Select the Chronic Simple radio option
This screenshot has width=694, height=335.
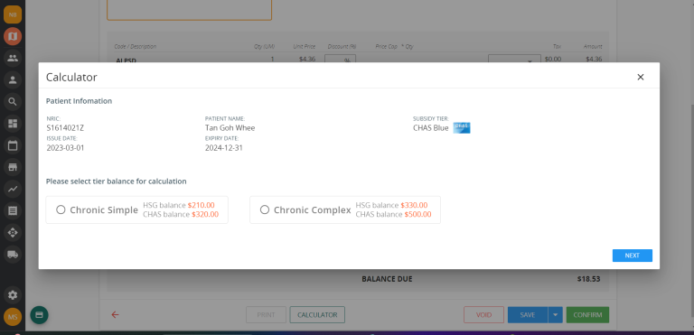tap(61, 209)
